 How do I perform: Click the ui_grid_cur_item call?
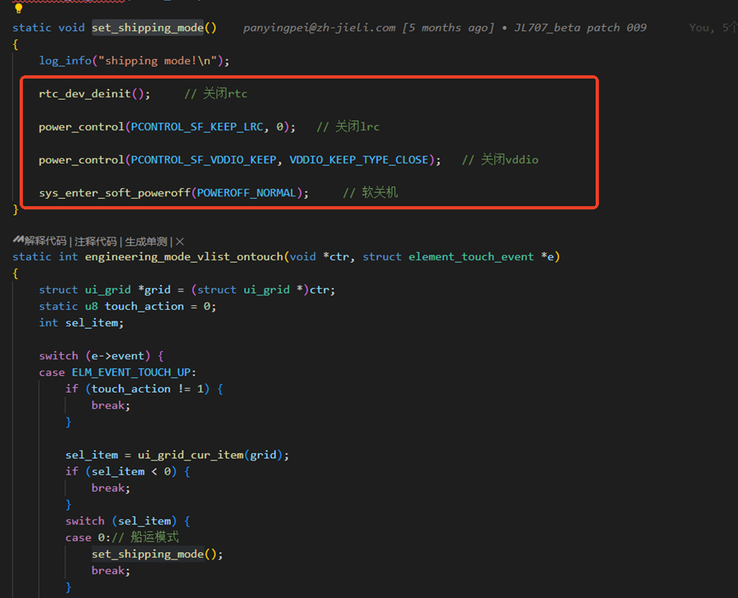tap(191, 455)
